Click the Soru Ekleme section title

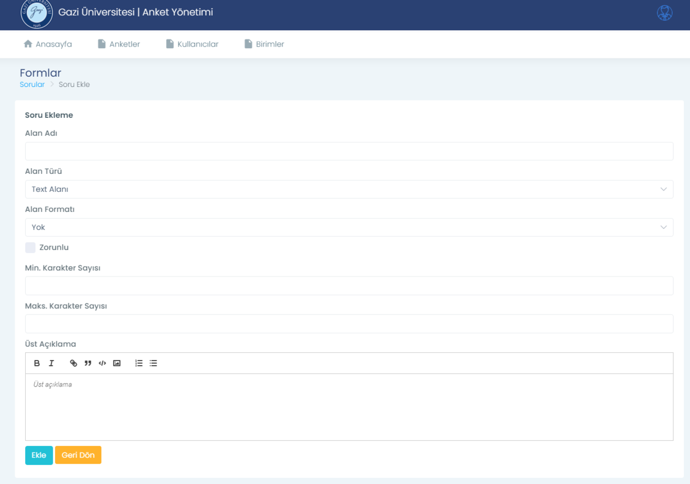coord(49,115)
